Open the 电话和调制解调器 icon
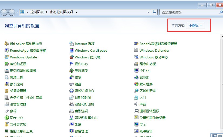Viewport: 223px width, 137px height. pyautogui.click(x=6, y=71)
